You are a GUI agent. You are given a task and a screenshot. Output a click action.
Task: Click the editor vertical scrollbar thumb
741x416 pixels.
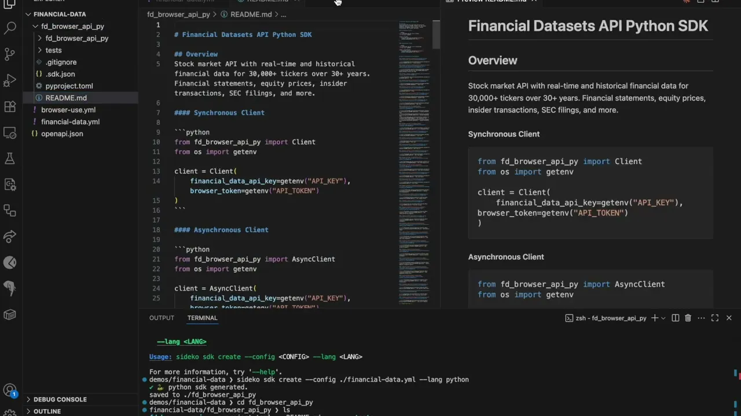click(x=436, y=35)
